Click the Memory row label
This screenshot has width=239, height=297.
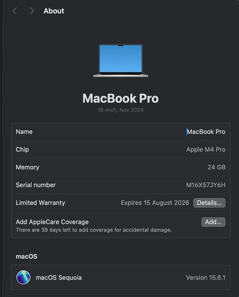28,167
